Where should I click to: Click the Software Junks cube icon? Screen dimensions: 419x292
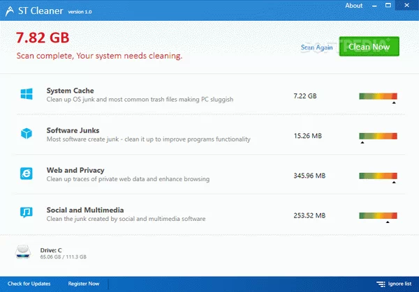(x=27, y=134)
